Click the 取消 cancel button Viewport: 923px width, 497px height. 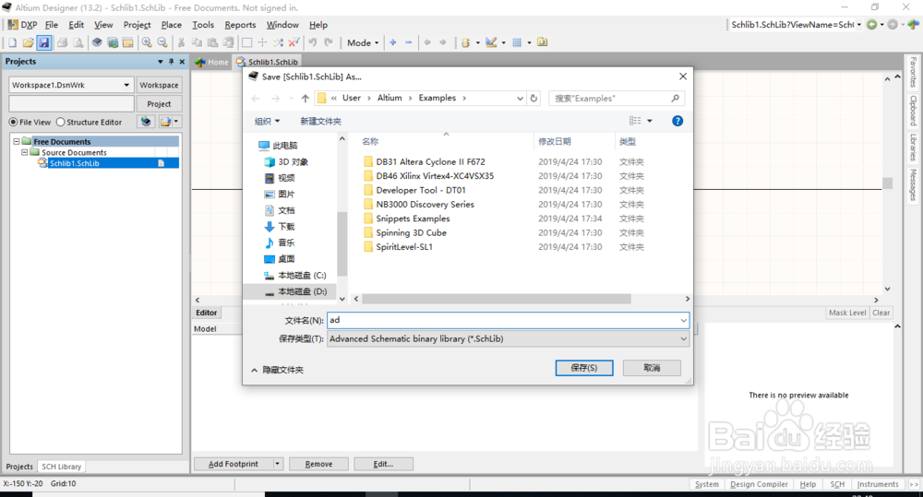tap(652, 368)
